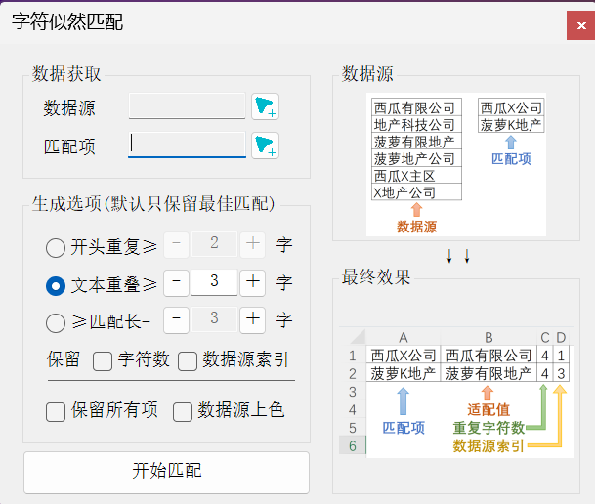The height and width of the screenshot is (504, 595).
Task: Tick the 数据源索引 checkbox
Action: pyautogui.click(x=187, y=360)
